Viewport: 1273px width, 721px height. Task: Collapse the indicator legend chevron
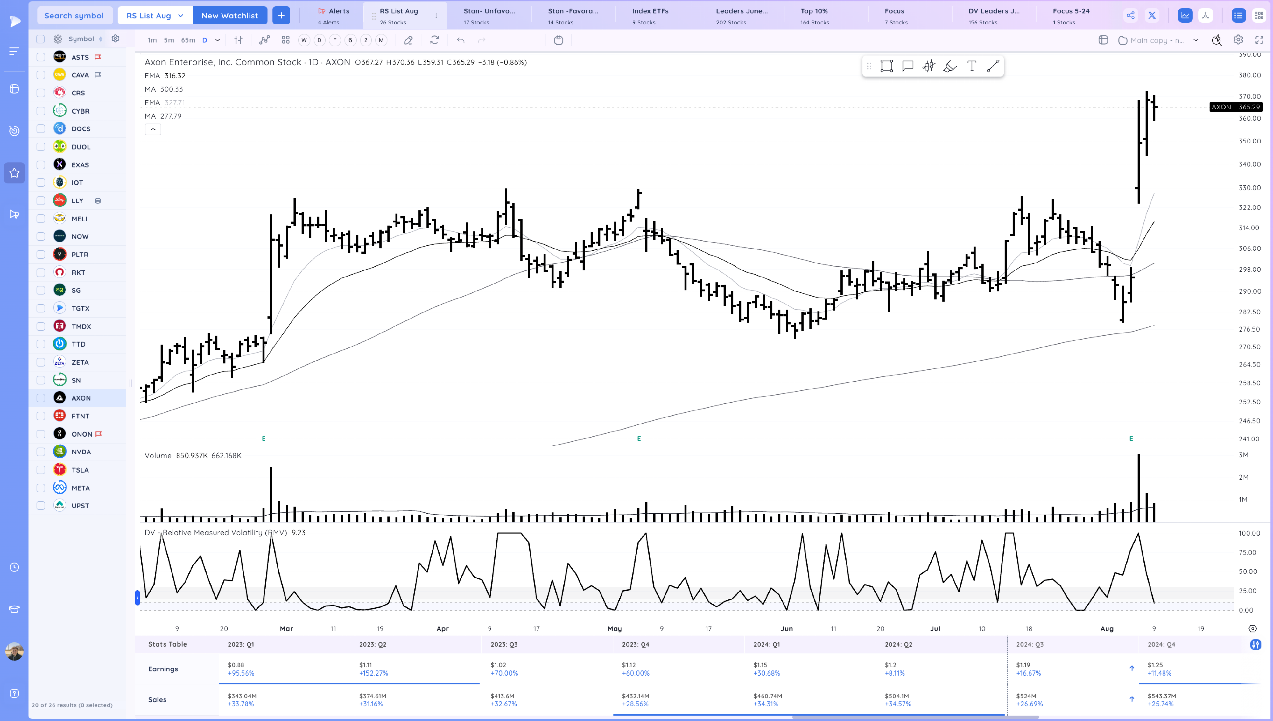tap(152, 129)
